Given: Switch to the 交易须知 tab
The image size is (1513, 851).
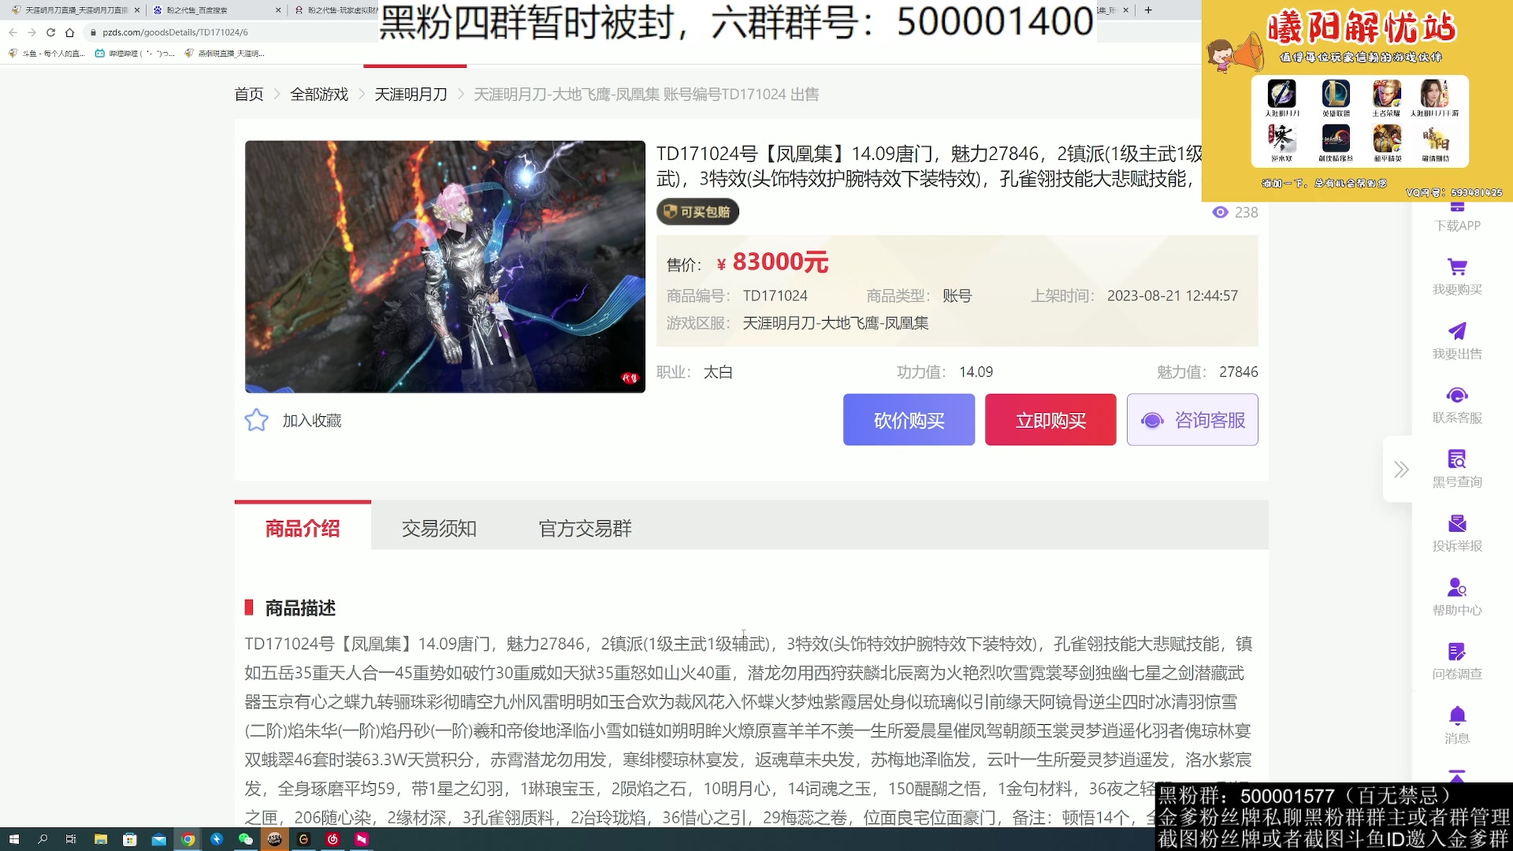Looking at the screenshot, I should pos(440,529).
